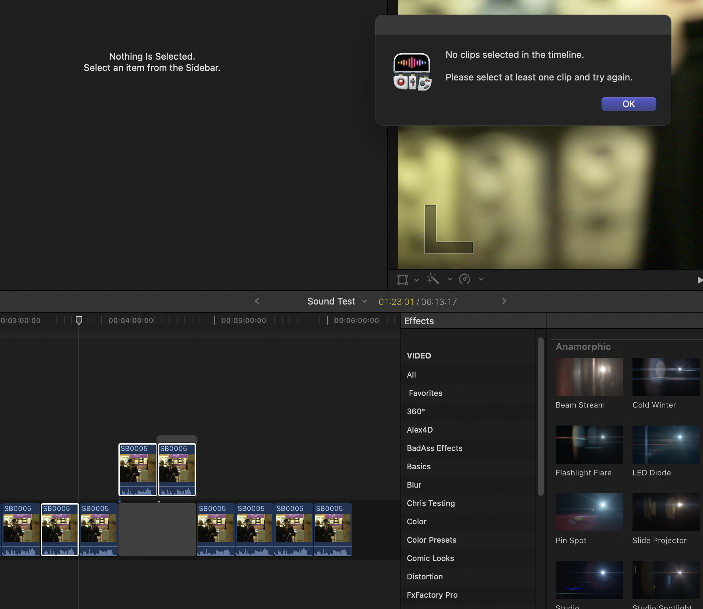Open enhancement options dropdown chevron

pyautogui.click(x=450, y=279)
